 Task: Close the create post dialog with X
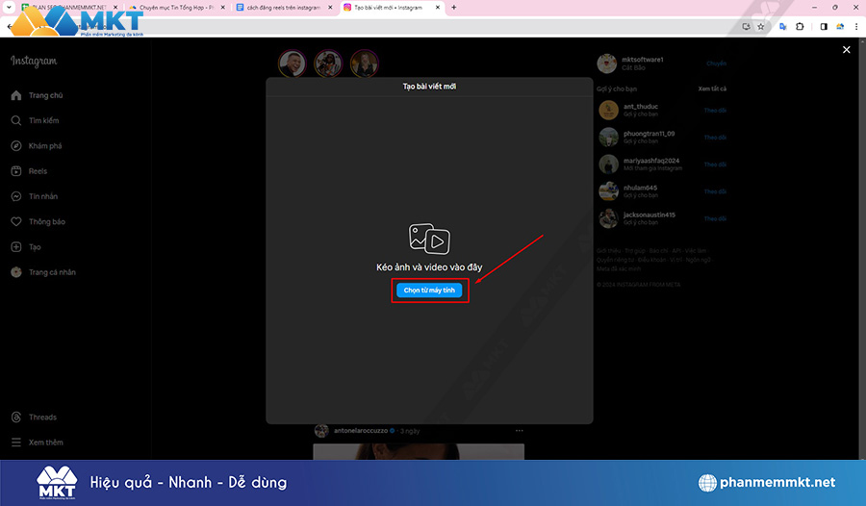pyautogui.click(x=846, y=50)
